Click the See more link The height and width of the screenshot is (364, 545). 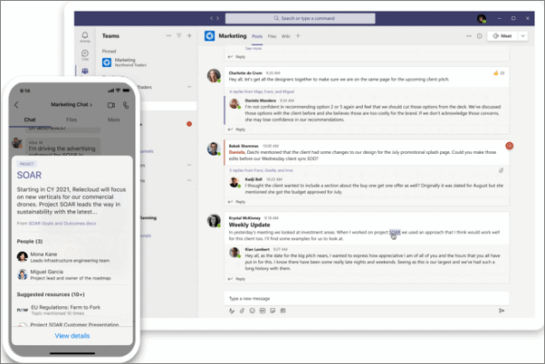(x=253, y=48)
